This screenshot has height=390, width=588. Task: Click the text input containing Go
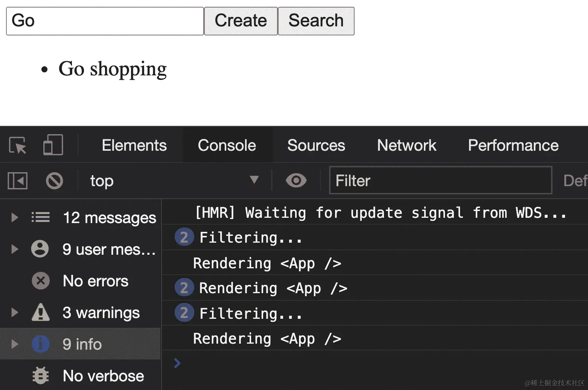pyautogui.click(x=105, y=21)
